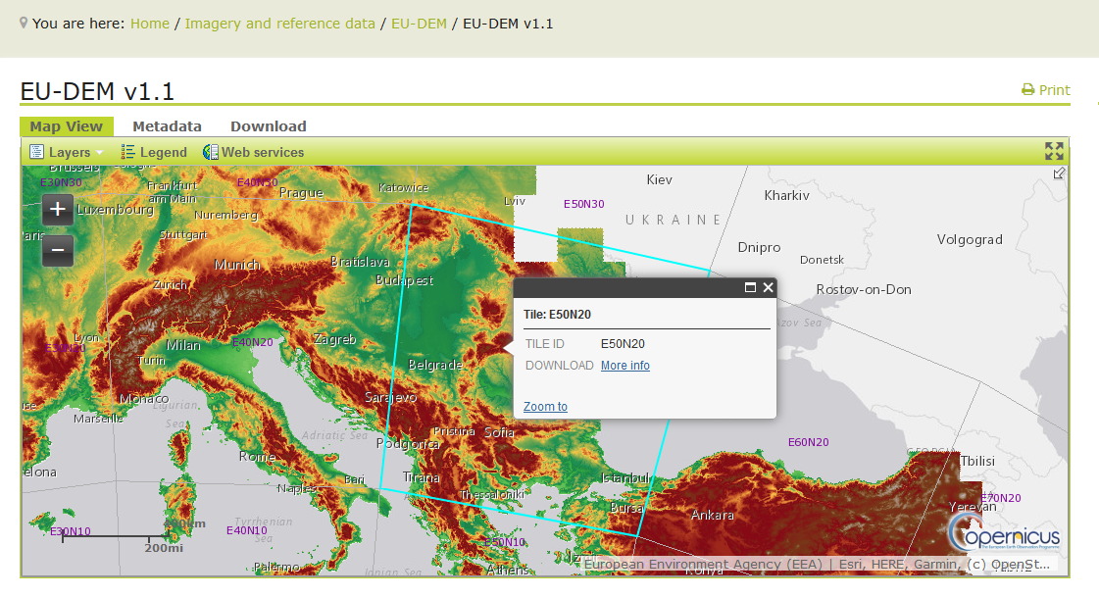Switch to the Download tab

[269, 126]
